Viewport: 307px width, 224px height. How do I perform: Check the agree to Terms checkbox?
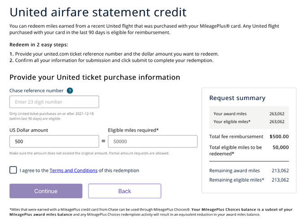tap(13, 170)
